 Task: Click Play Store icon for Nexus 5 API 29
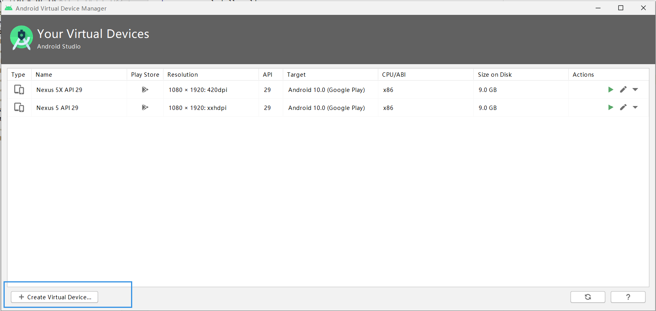click(145, 107)
